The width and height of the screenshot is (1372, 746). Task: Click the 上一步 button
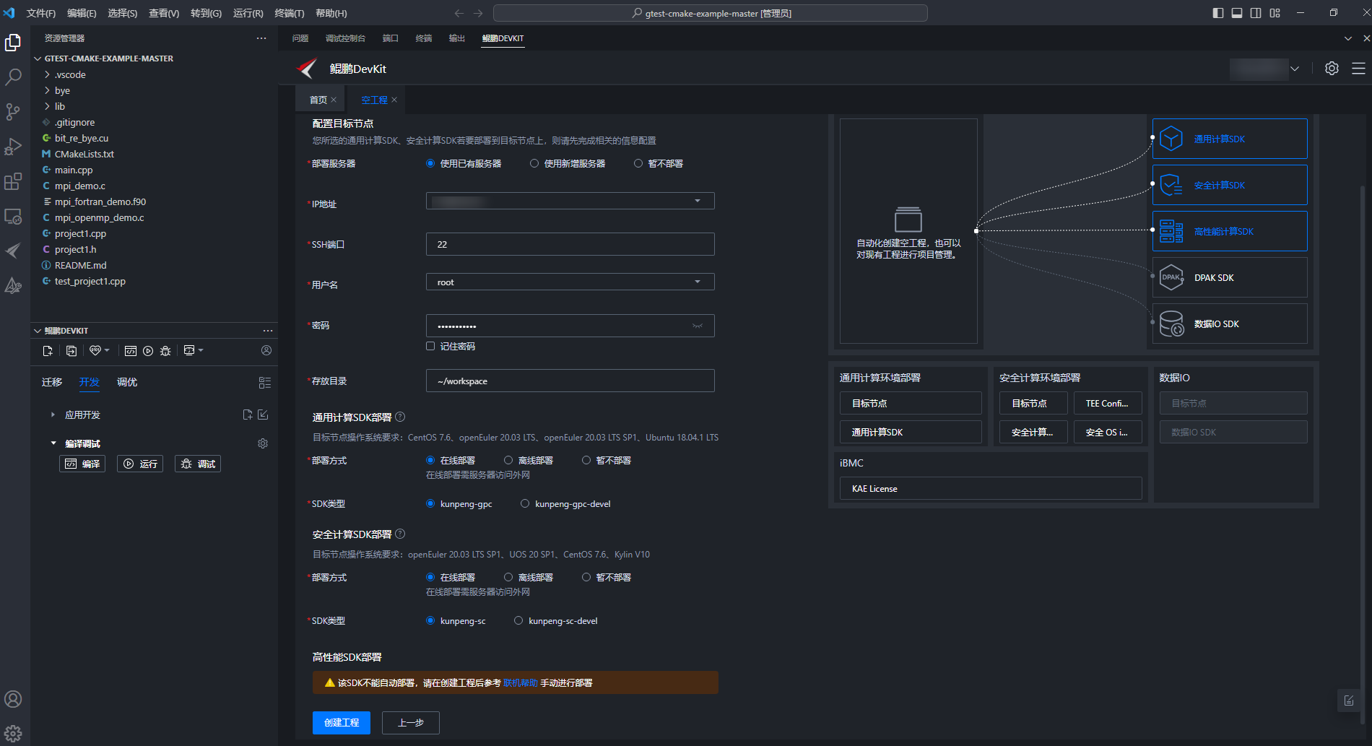click(411, 722)
